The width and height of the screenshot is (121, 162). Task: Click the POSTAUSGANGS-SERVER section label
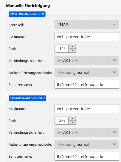[28, 98]
